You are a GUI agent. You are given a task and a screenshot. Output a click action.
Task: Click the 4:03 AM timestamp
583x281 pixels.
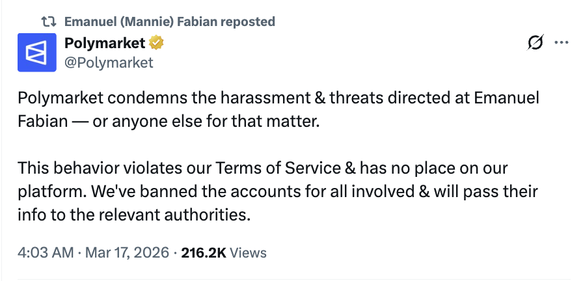[x=46, y=252]
